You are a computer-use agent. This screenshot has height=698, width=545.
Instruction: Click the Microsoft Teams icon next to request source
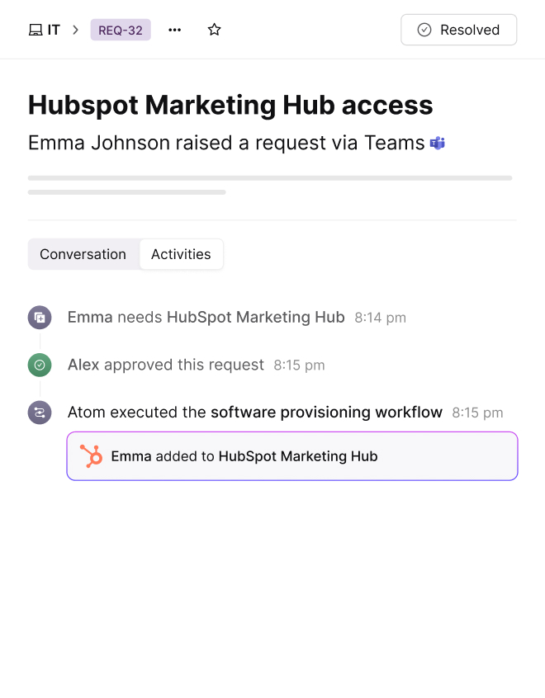point(436,142)
